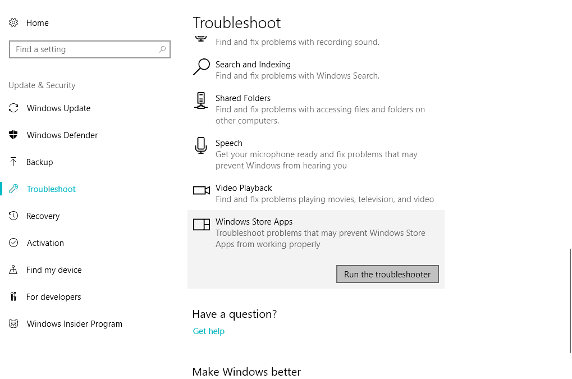Click the Have a question? heading
Screen dimensions: 572x379
pyautogui.click(x=235, y=314)
